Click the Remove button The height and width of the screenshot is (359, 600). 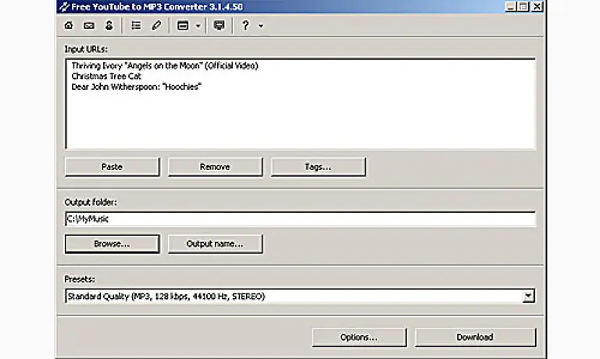(x=215, y=167)
